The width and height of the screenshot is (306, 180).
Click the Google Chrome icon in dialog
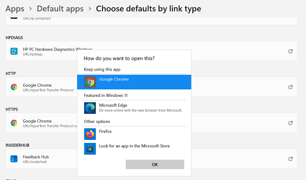(90, 82)
